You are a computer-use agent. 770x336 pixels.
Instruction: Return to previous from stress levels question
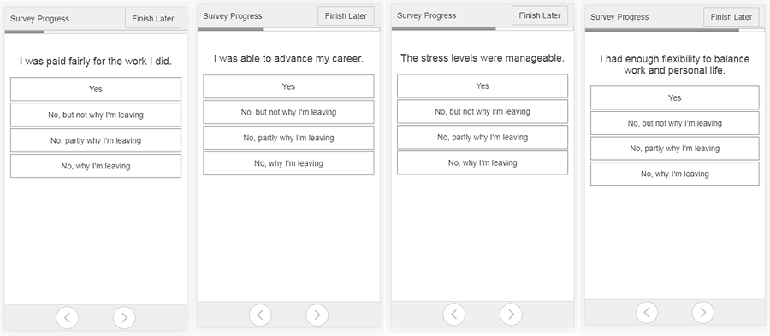tap(454, 315)
